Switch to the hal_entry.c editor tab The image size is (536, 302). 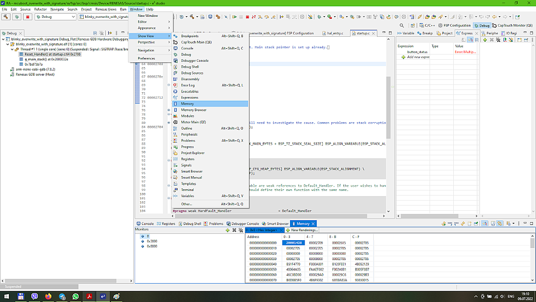334,33
